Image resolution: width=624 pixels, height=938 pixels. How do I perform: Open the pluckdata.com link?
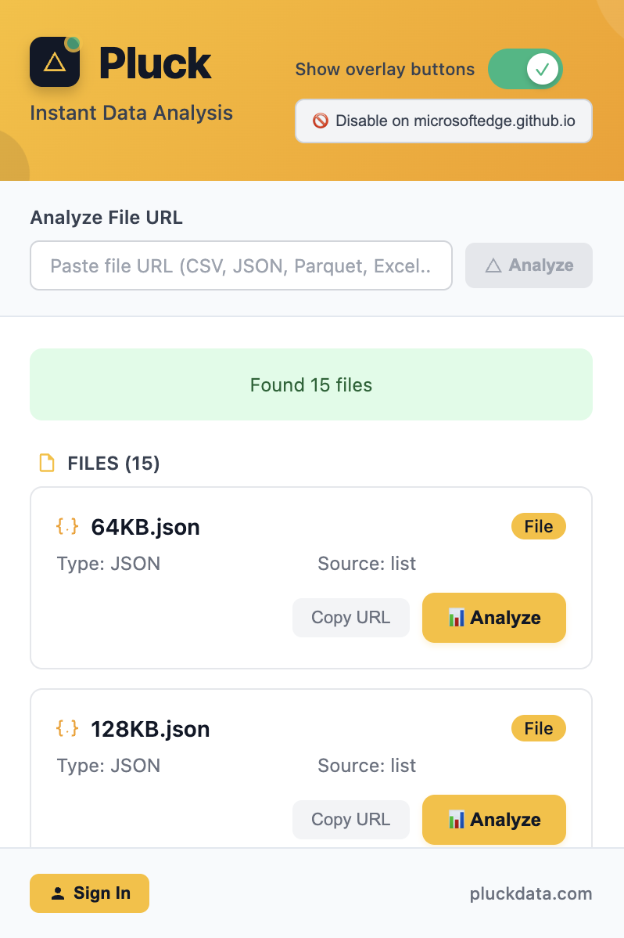click(x=531, y=893)
